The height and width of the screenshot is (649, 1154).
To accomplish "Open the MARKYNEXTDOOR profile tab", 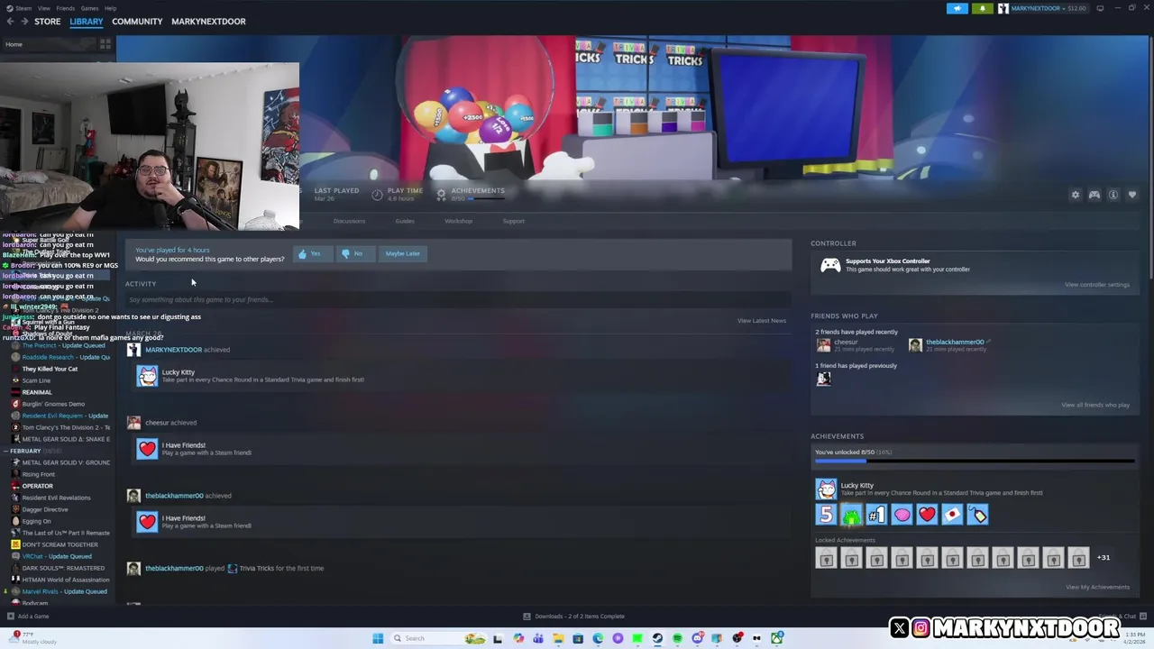I will coord(208,22).
